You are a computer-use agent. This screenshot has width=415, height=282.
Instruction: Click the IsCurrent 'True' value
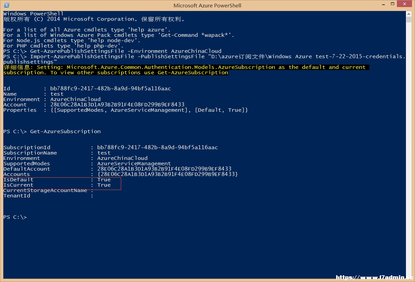104,185
